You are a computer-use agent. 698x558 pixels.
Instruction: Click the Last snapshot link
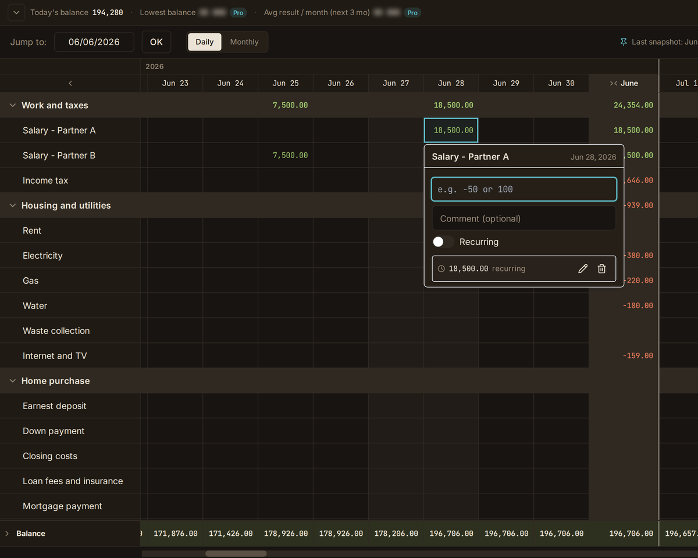click(664, 42)
